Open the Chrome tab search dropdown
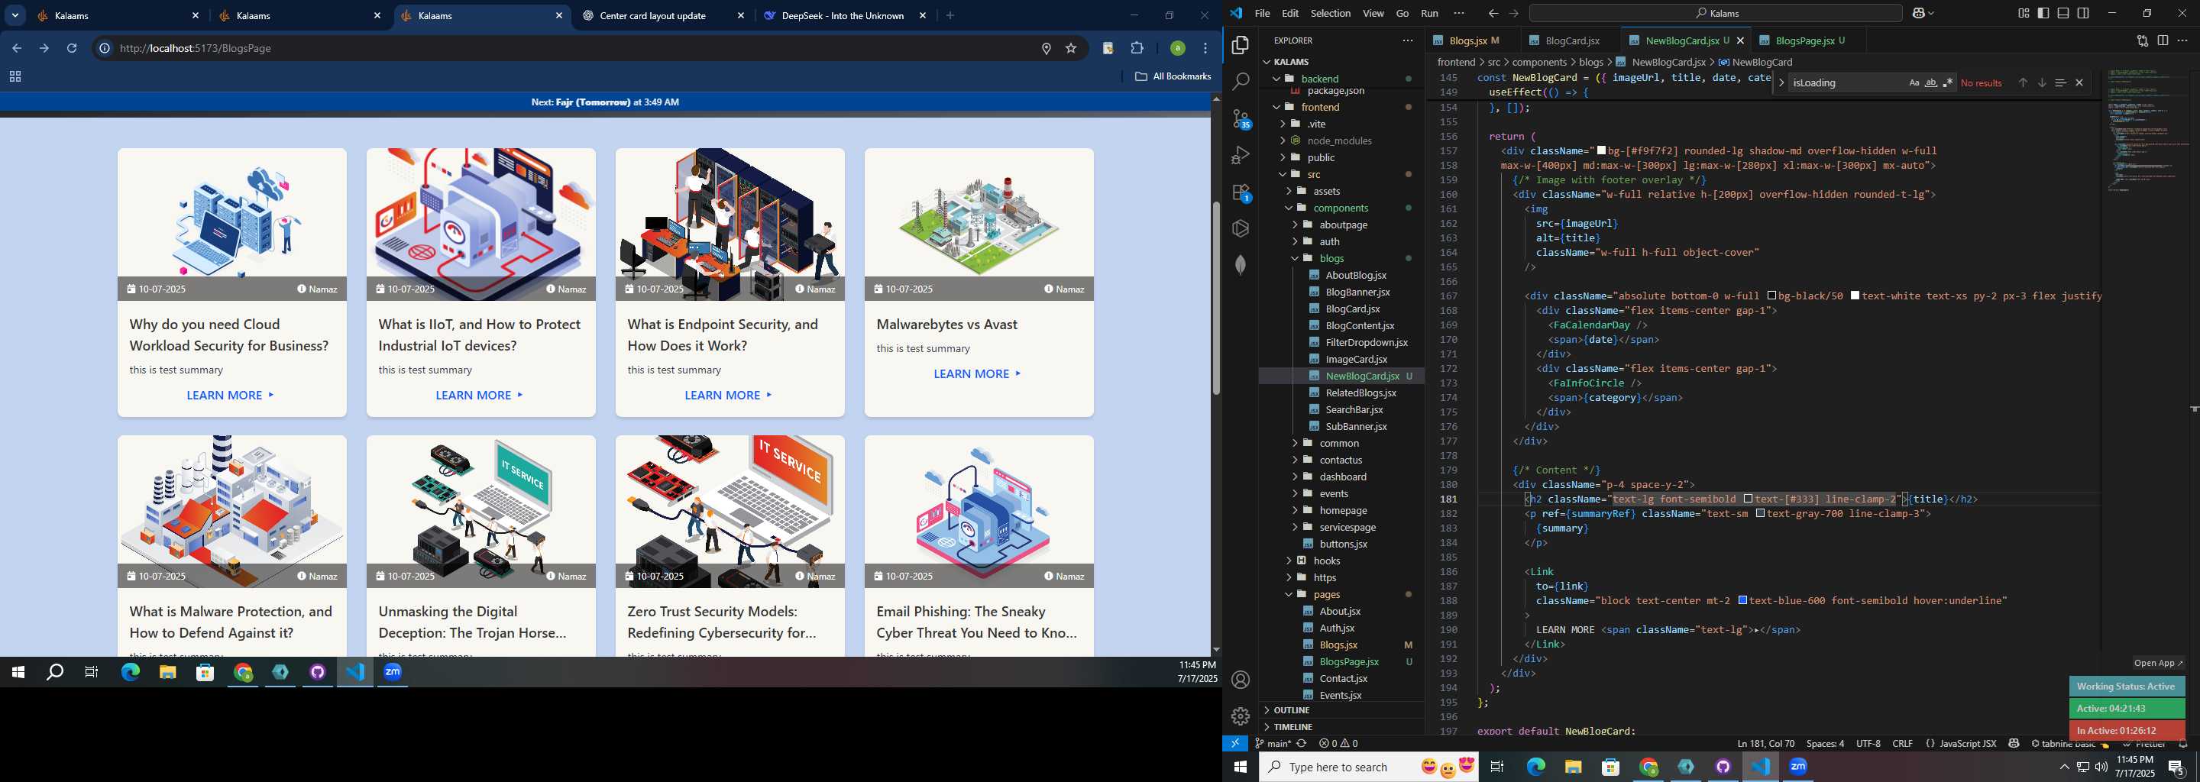2200x782 pixels. [15, 15]
